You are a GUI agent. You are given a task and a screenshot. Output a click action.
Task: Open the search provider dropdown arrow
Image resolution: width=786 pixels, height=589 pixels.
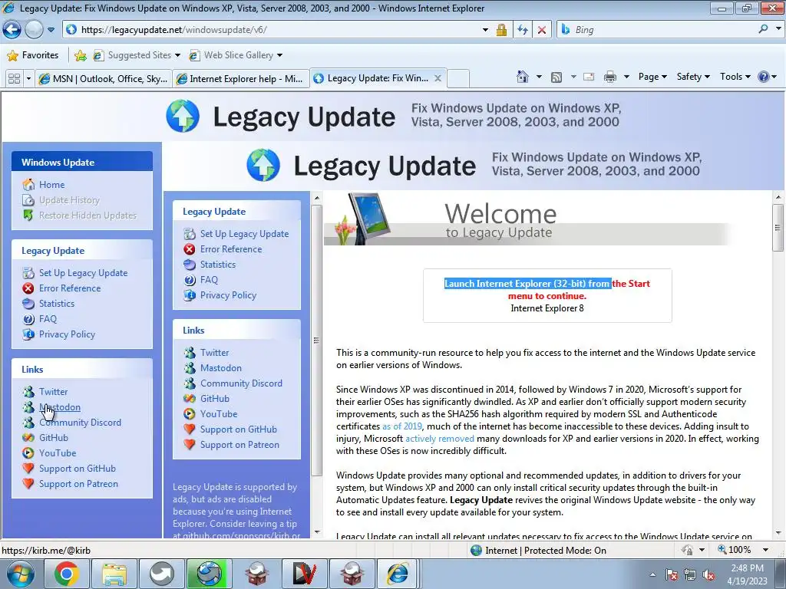tap(778, 30)
